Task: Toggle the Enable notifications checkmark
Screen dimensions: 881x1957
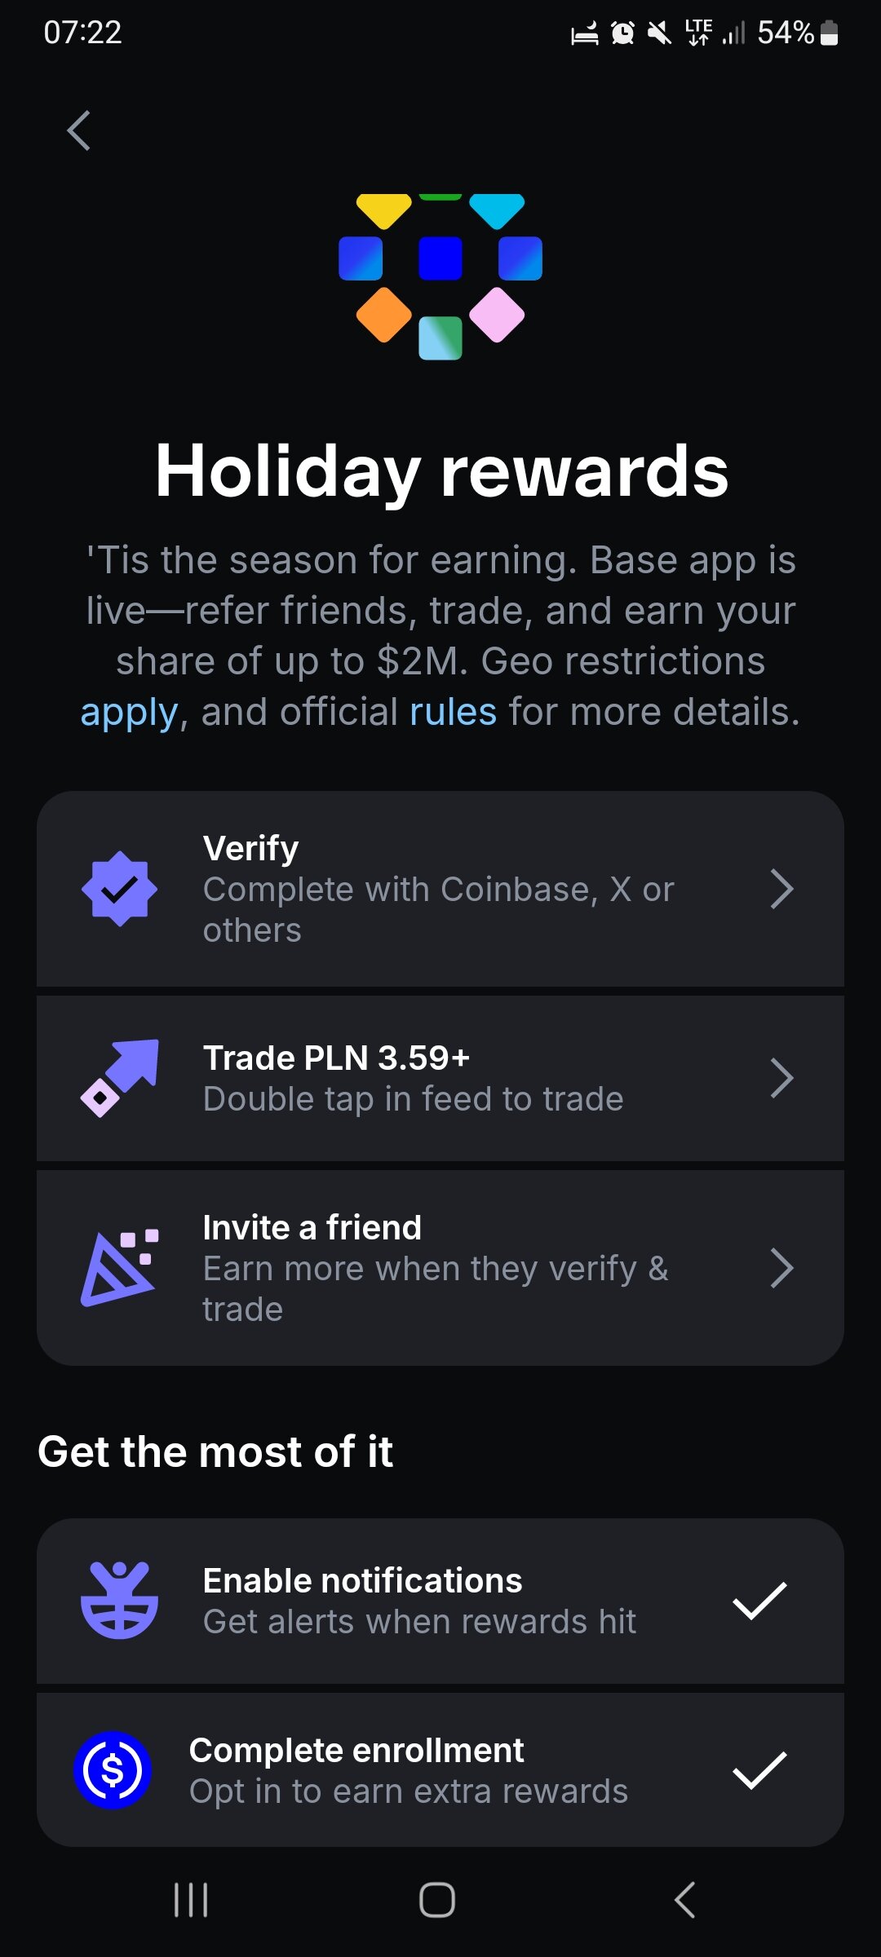Action: click(759, 1600)
